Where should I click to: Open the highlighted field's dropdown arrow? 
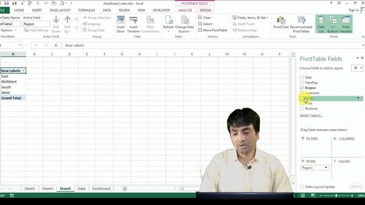[x=358, y=98]
